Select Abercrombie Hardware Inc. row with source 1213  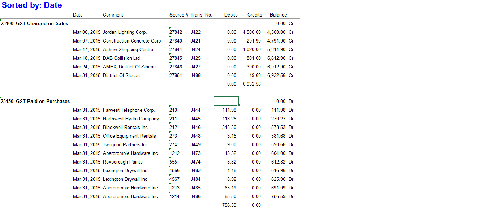click(x=131, y=188)
